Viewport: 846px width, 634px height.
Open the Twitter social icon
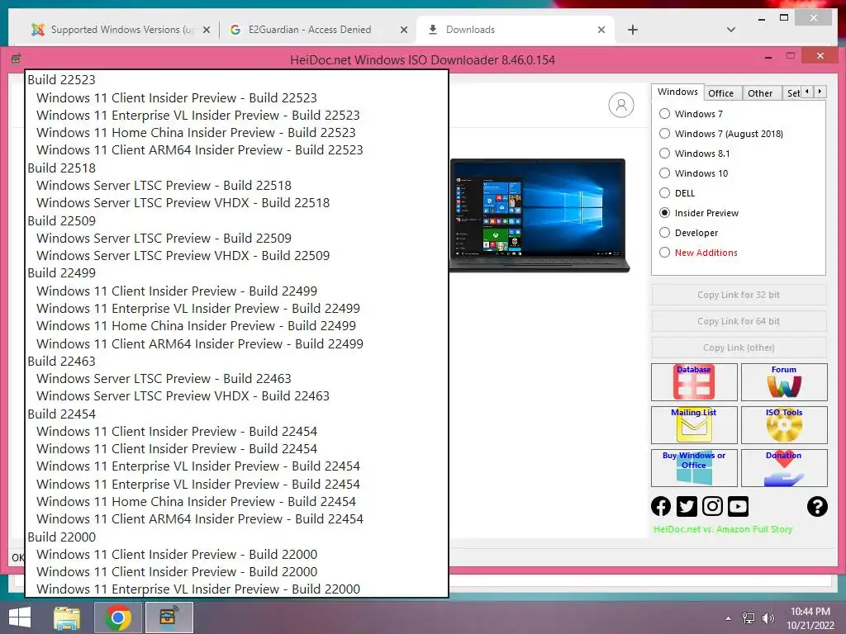click(x=687, y=506)
